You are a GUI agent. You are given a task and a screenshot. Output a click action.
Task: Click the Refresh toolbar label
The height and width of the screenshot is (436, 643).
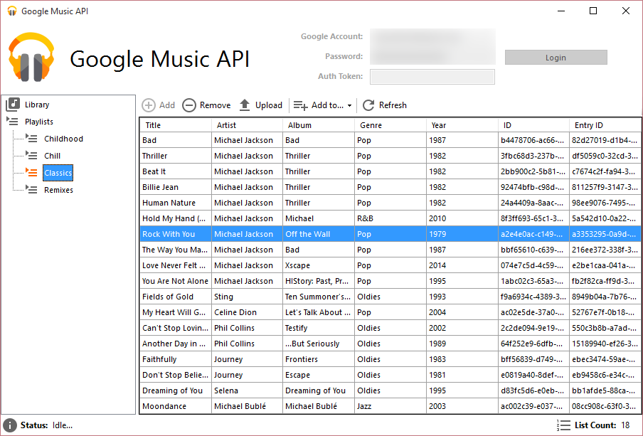[x=393, y=105]
